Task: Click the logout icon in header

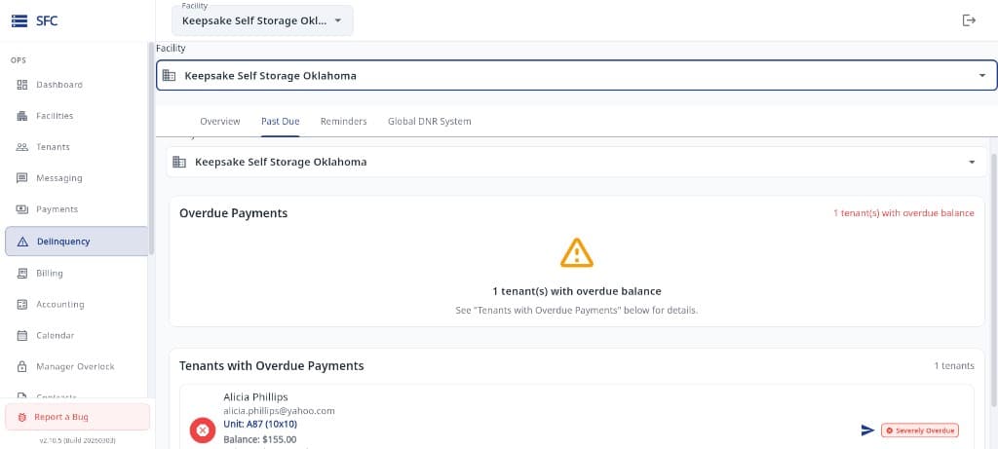Action: [968, 20]
